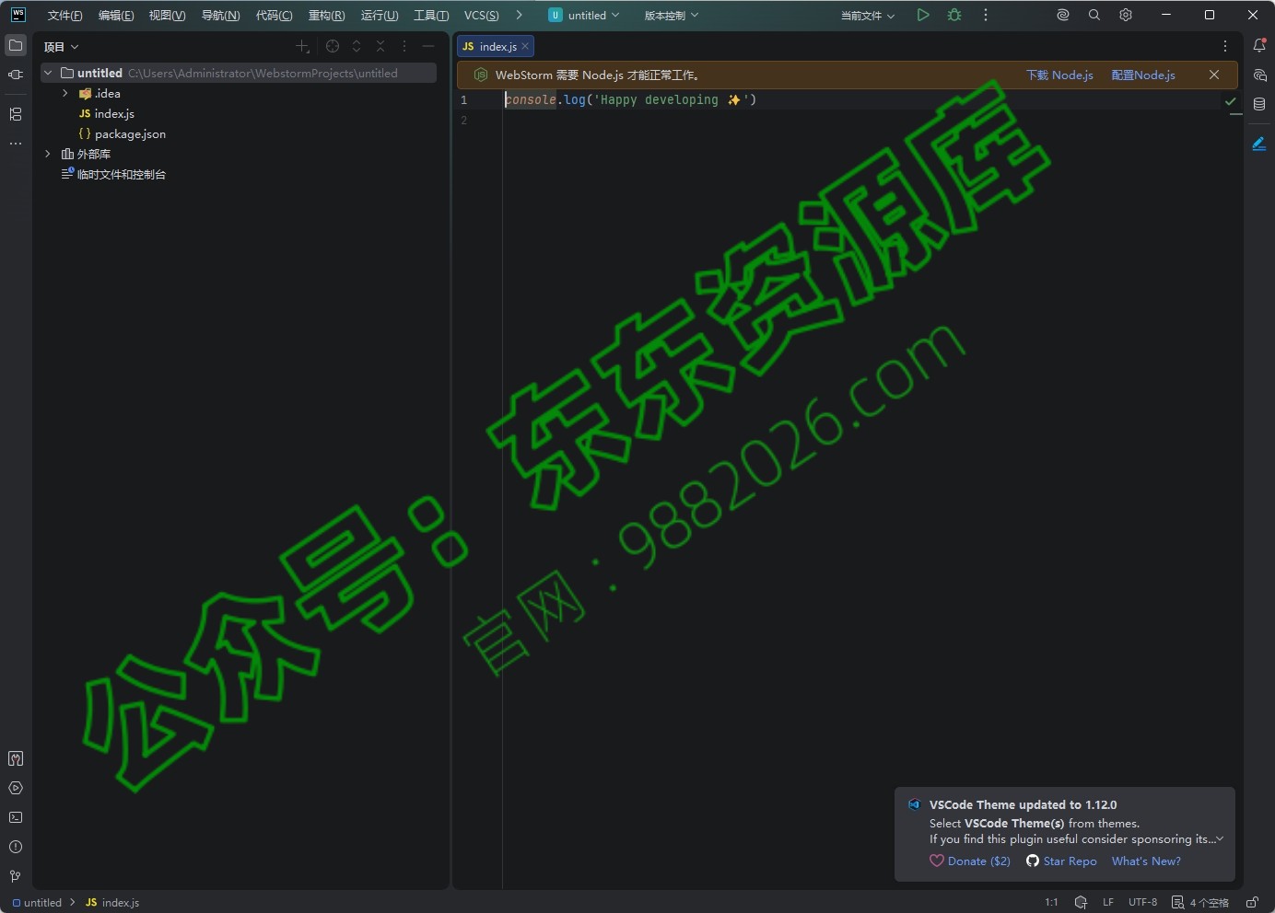Open the Problems panel via exclamation icon

[15, 848]
